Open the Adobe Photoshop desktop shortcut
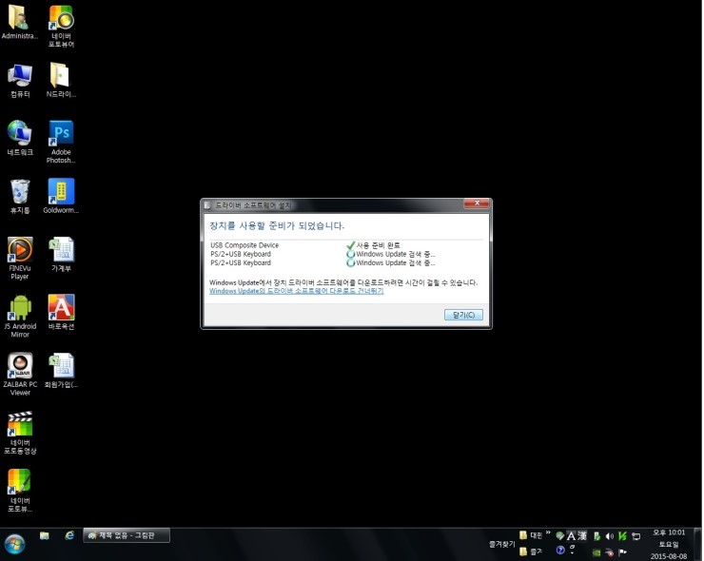 pyautogui.click(x=61, y=134)
